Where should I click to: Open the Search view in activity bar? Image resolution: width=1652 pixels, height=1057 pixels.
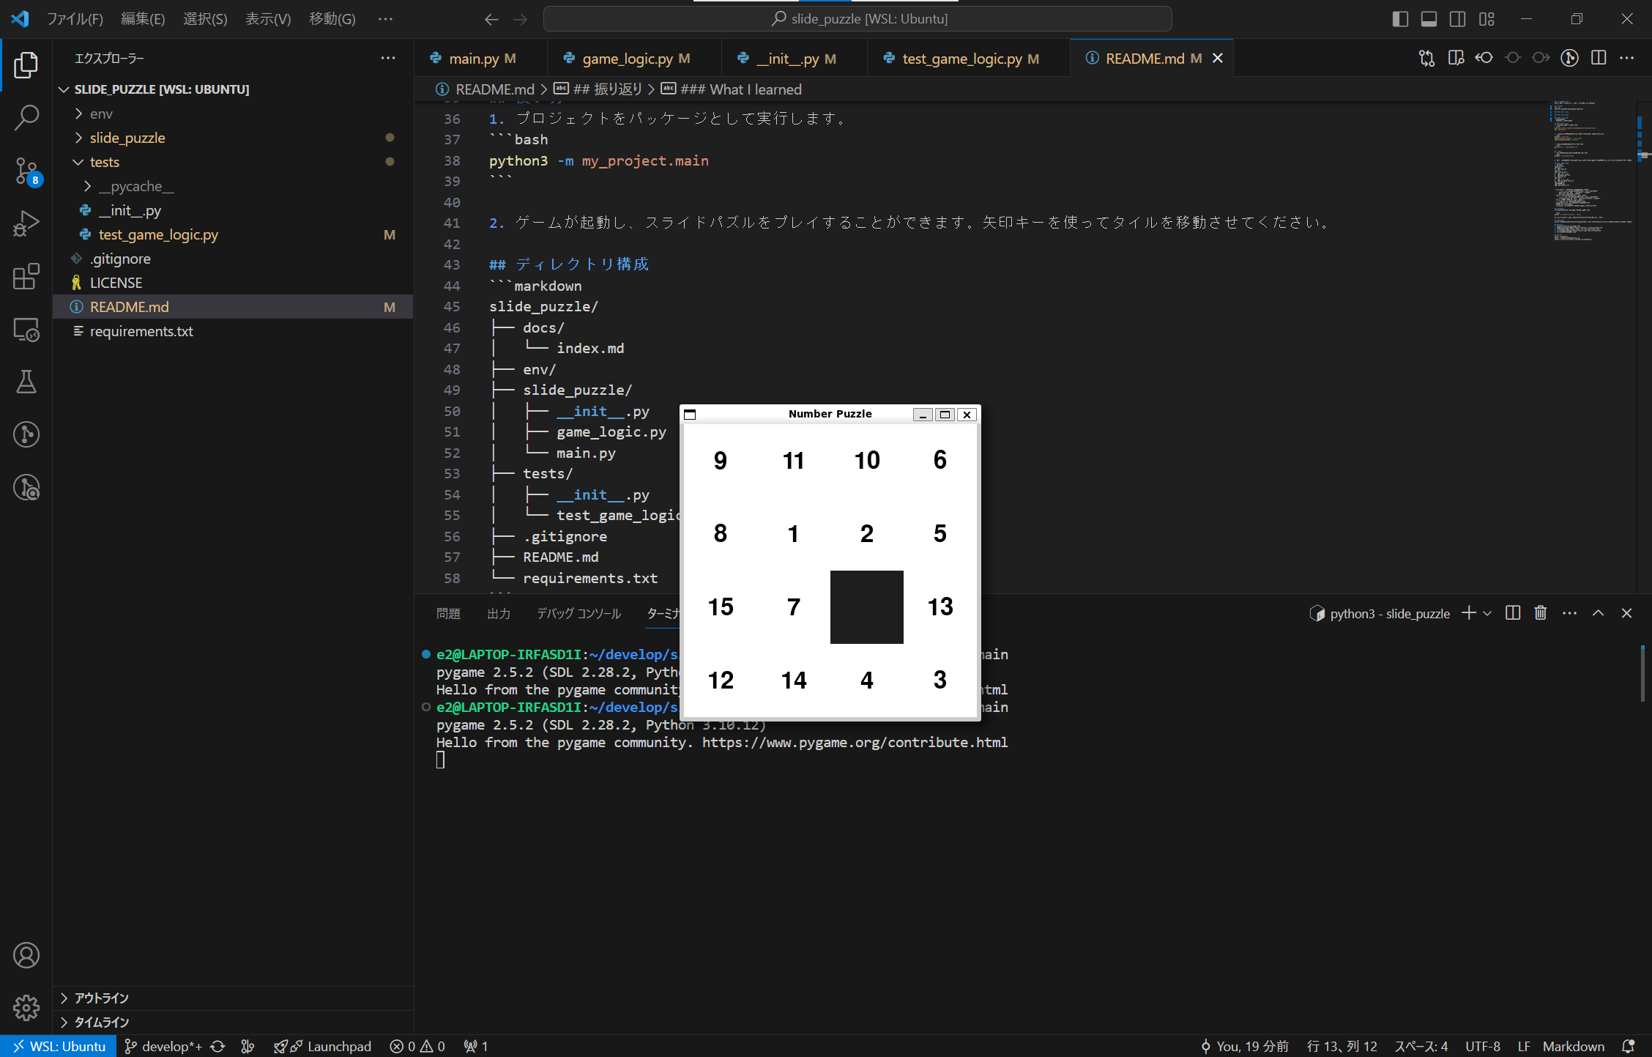[x=26, y=117]
